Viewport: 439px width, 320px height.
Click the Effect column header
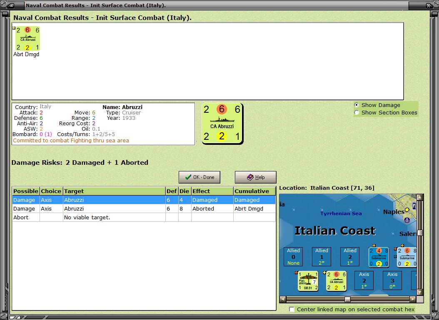[x=212, y=191]
